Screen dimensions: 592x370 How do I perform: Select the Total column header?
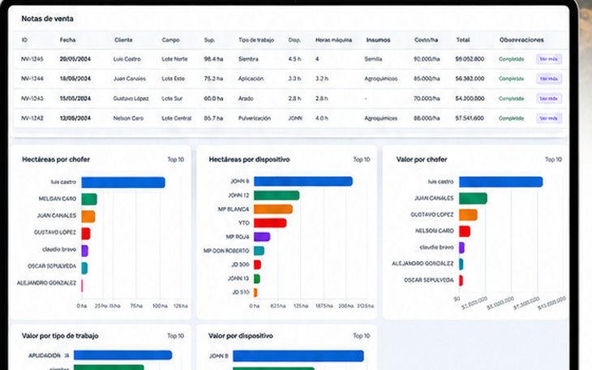(x=463, y=40)
